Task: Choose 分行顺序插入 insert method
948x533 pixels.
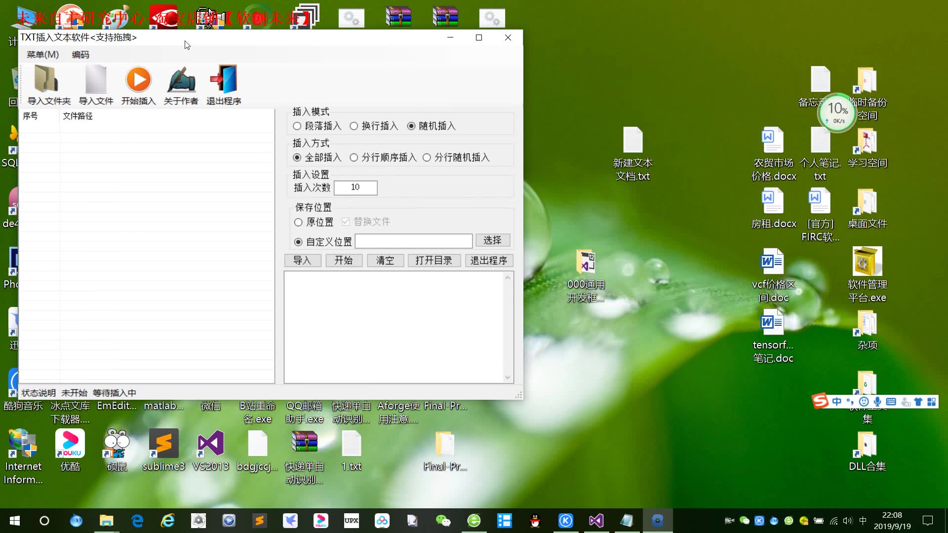Action: (x=354, y=158)
